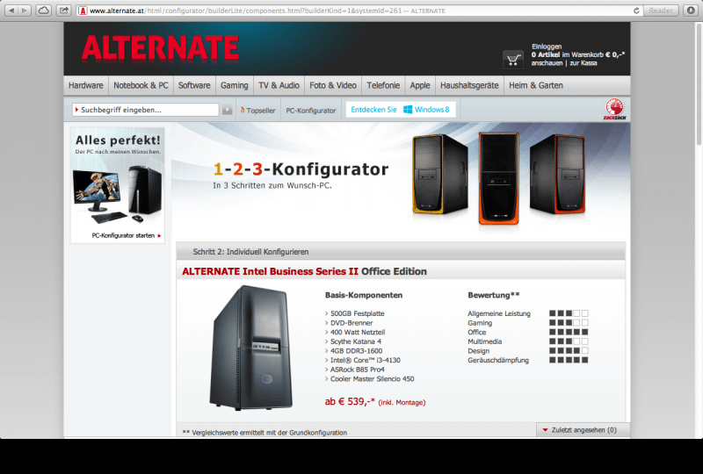
Task: Click the site favicon in address bar
Action: 82,11
